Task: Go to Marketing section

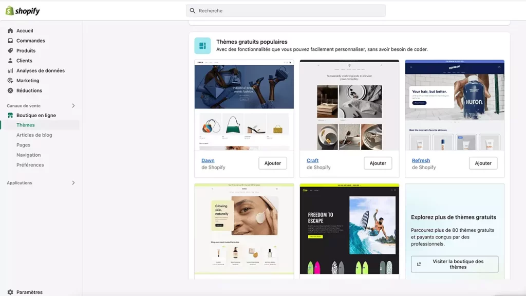Action: (x=28, y=81)
